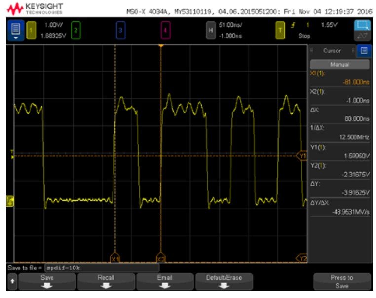Select the zoom rectangle draw tool icon

click(x=362, y=26)
